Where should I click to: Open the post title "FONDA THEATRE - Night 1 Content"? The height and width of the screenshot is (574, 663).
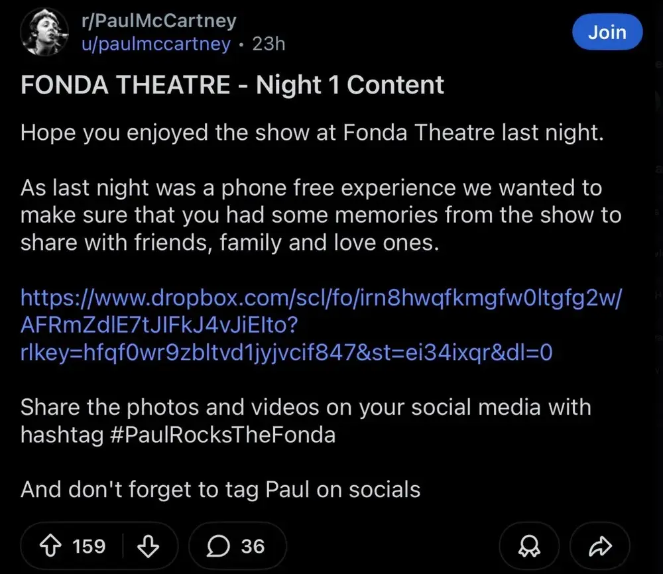[x=233, y=86]
